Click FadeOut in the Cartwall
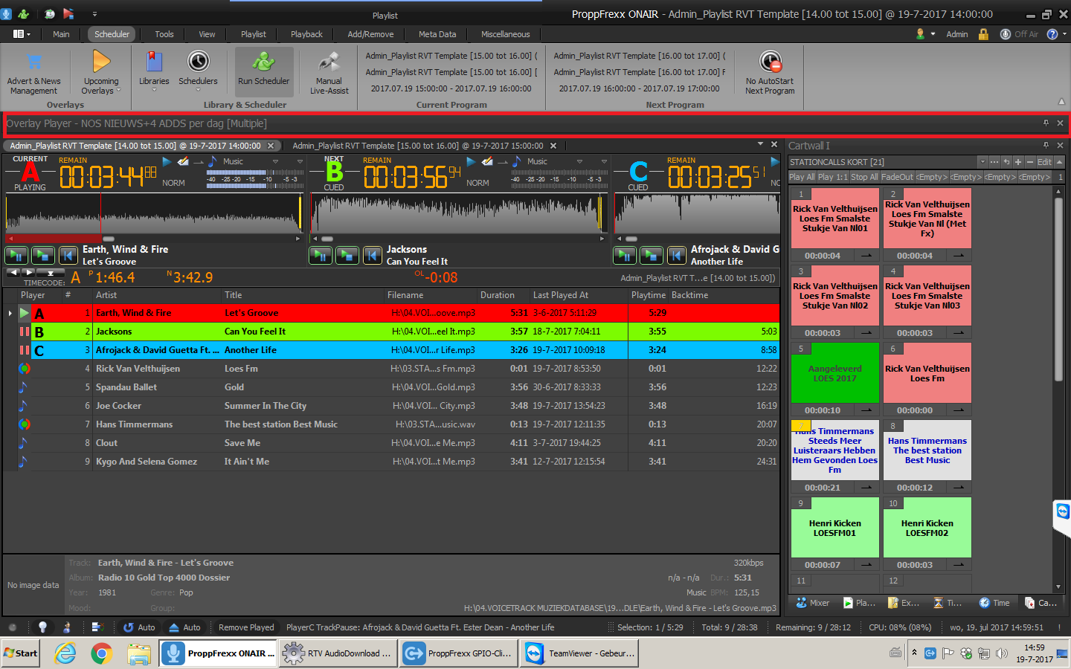This screenshot has width=1071, height=669. tap(897, 177)
